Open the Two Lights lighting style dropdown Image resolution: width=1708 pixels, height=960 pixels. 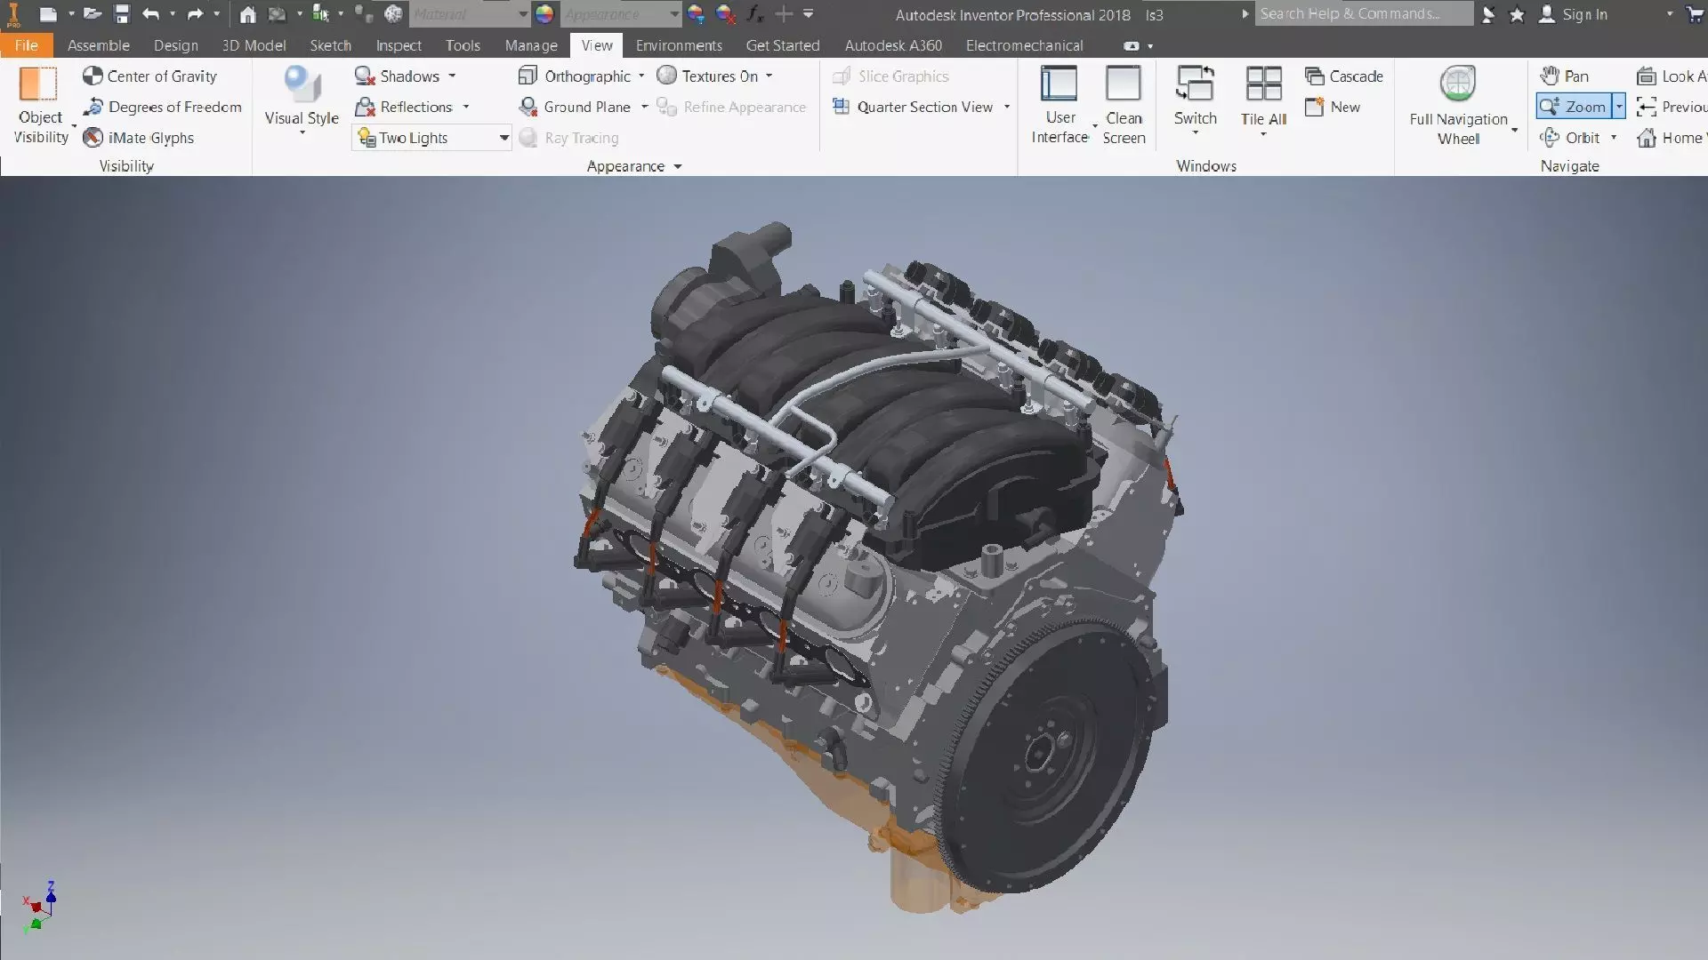point(432,138)
